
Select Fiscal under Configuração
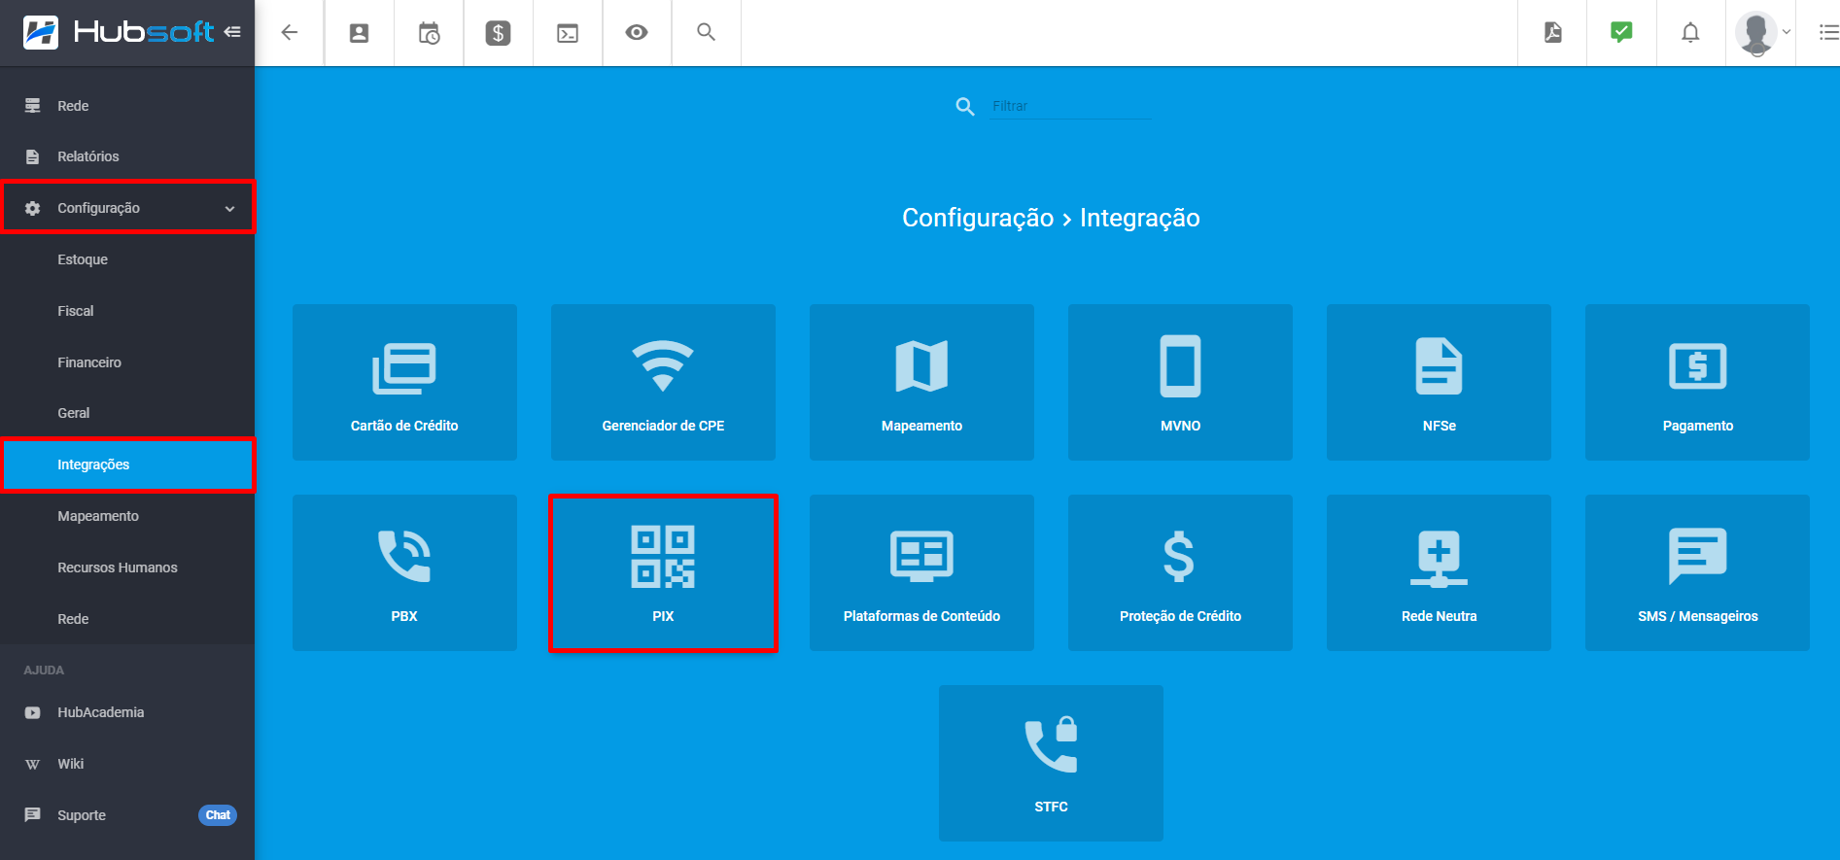tap(127, 311)
